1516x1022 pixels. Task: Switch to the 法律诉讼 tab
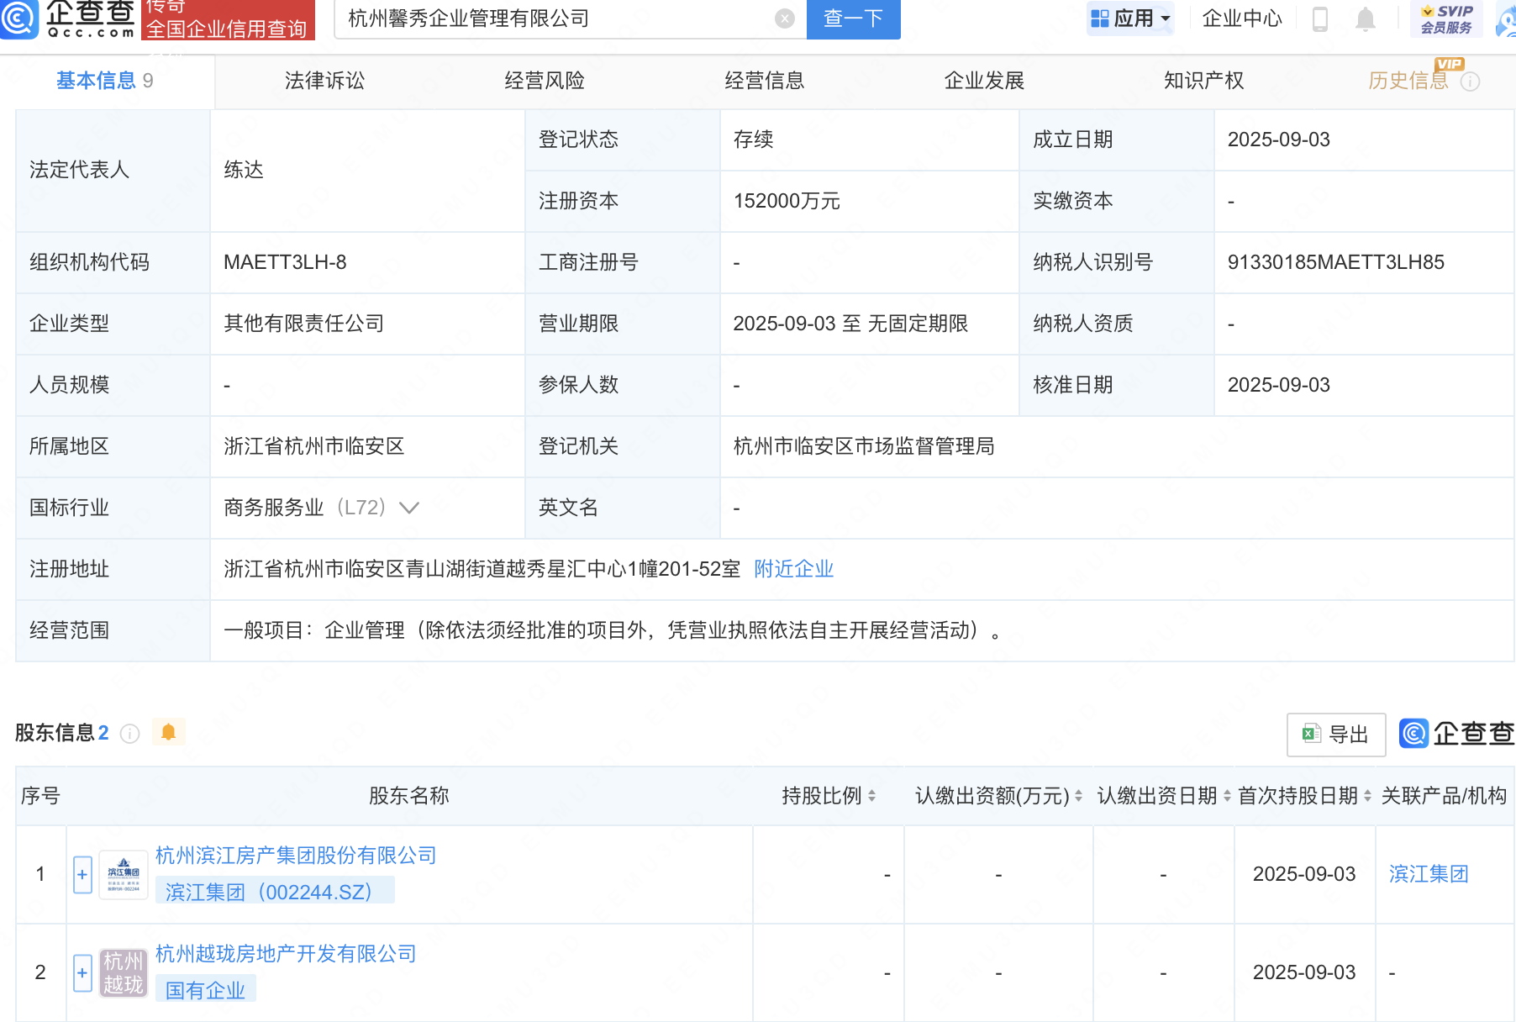(324, 81)
